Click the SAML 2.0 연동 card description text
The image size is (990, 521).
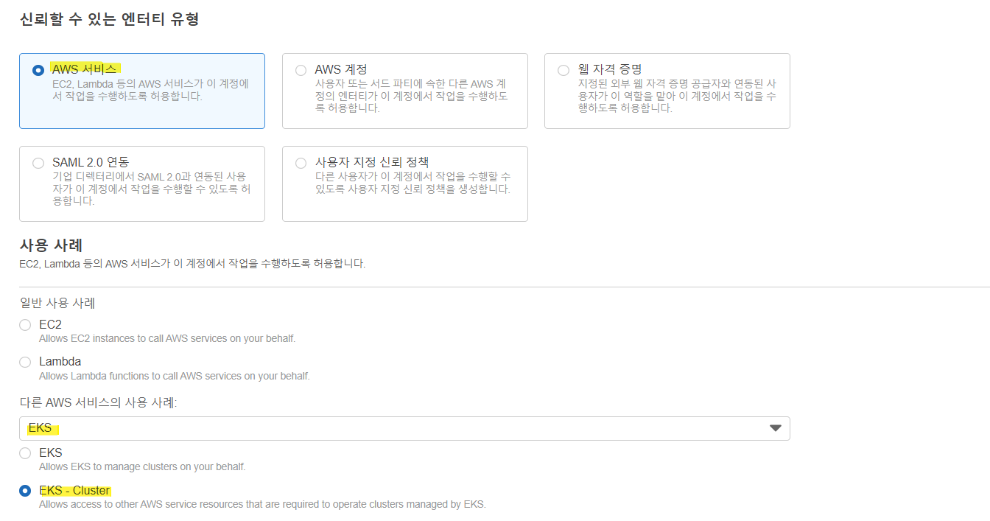coord(151,189)
